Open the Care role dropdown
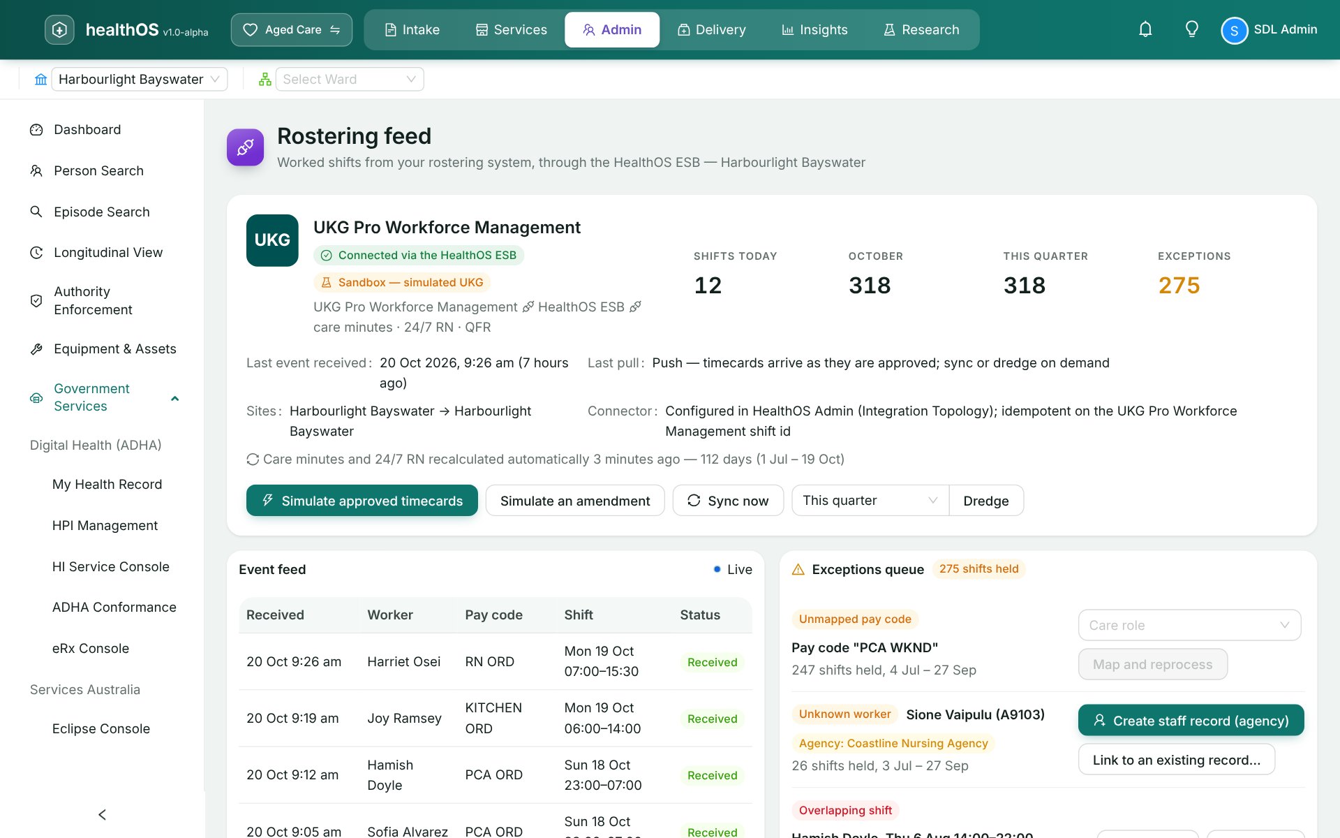This screenshot has height=838, width=1340. [x=1189, y=625]
